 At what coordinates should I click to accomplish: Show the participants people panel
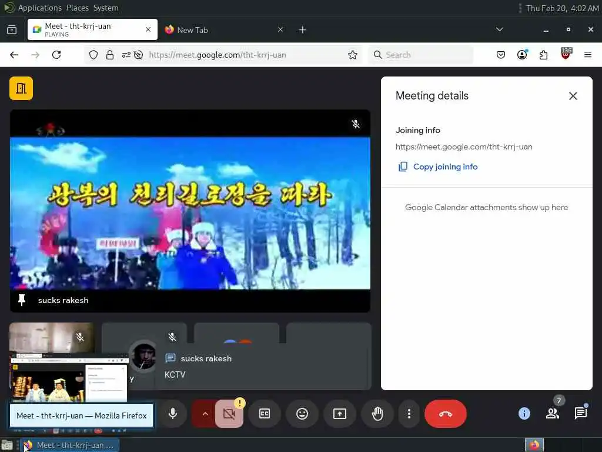pyautogui.click(x=553, y=414)
